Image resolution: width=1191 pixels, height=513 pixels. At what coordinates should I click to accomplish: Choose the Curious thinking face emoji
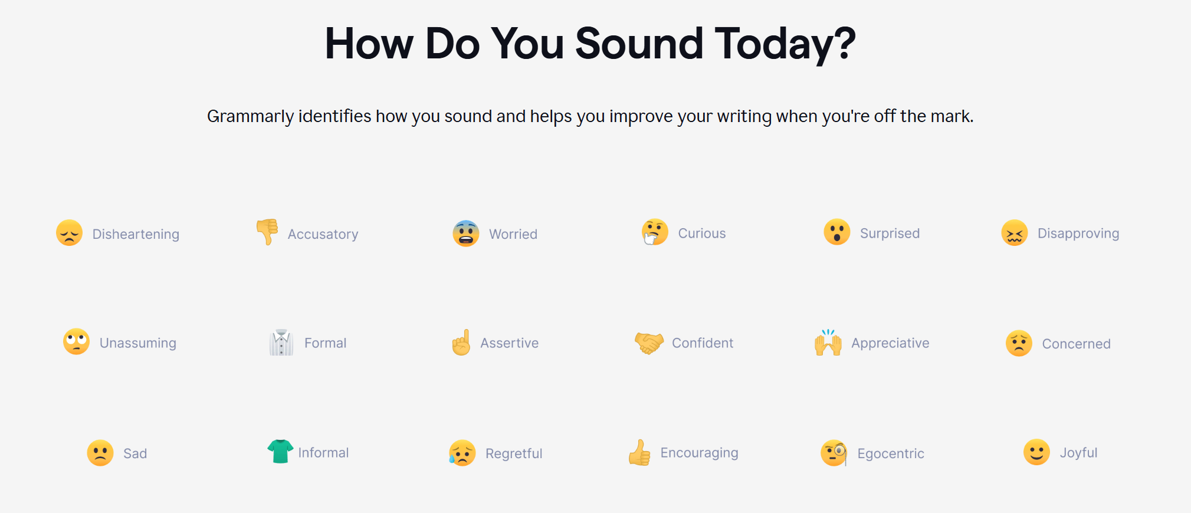click(x=654, y=232)
